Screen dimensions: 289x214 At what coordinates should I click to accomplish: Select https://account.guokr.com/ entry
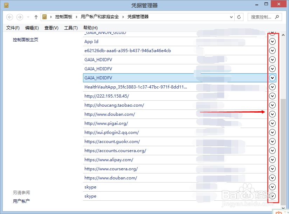point(179,142)
